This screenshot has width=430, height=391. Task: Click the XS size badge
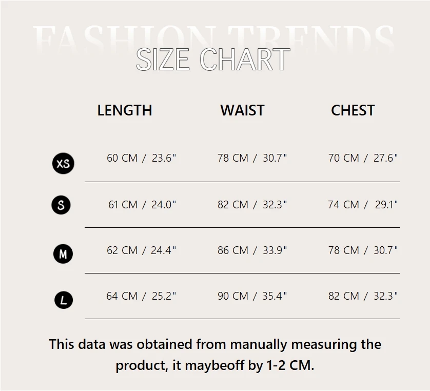[63, 164]
